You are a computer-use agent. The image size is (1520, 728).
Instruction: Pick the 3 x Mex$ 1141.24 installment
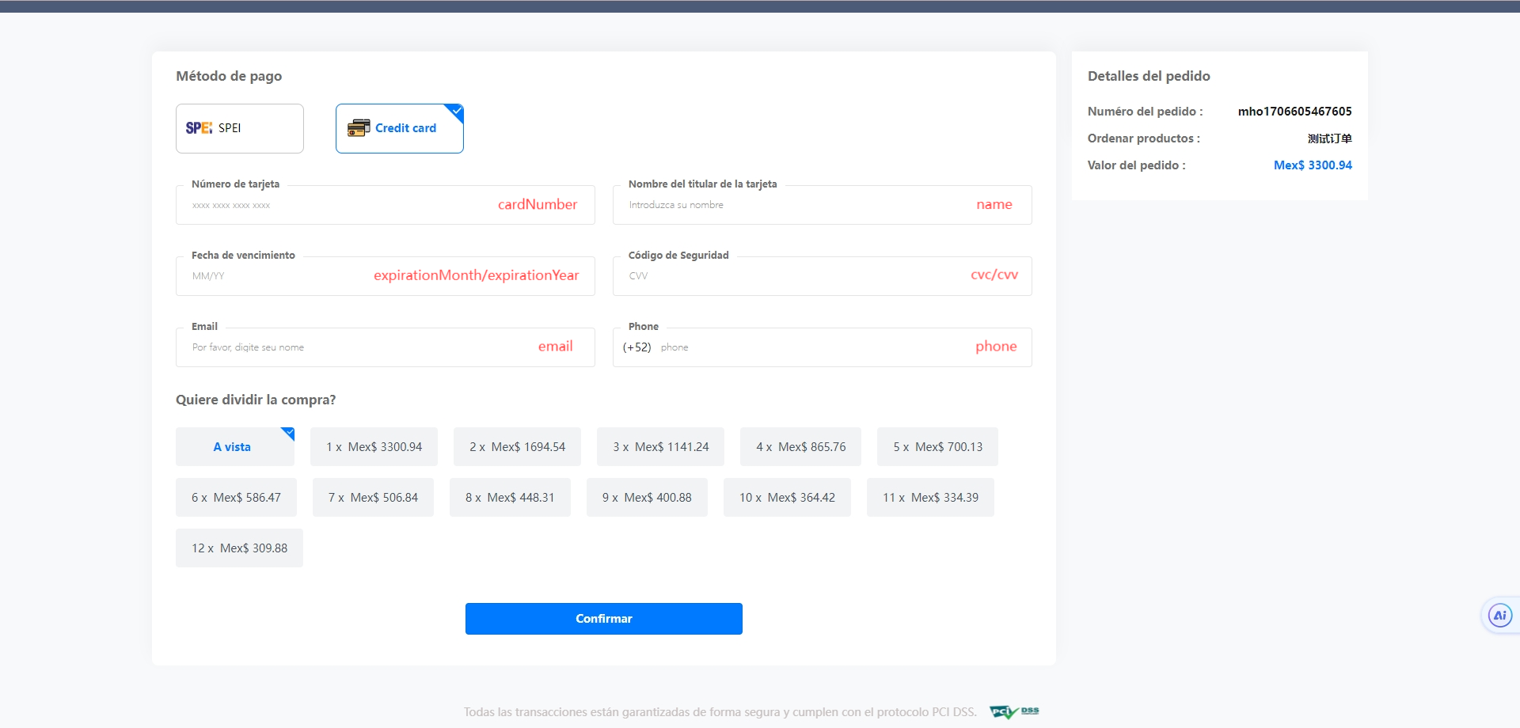pyautogui.click(x=660, y=447)
